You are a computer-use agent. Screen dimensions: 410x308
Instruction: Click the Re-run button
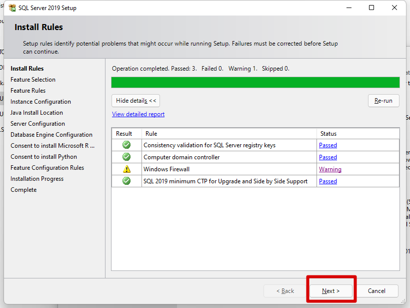[383, 101]
